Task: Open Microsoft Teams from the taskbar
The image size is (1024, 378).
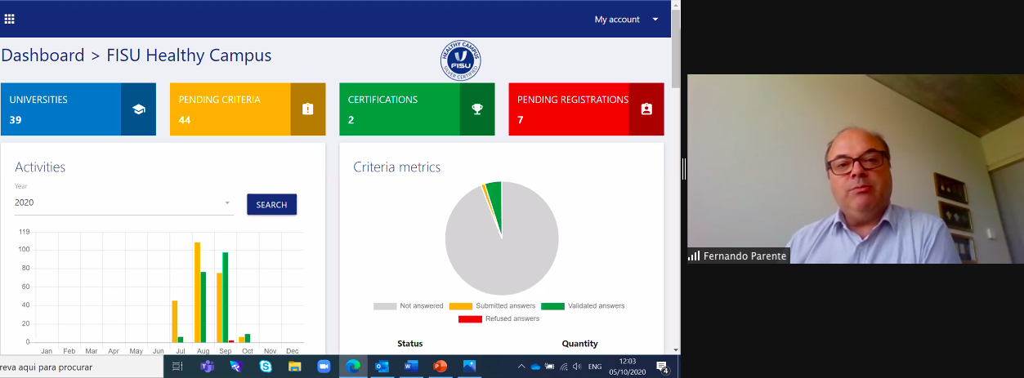Action: [x=207, y=367]
